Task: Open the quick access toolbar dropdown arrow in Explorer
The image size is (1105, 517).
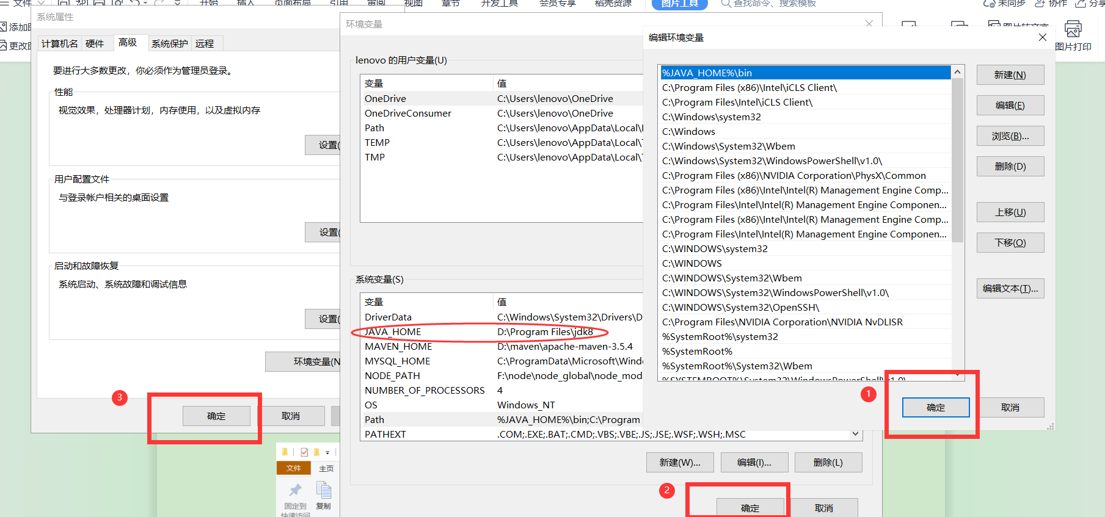Action: [327, 452]
